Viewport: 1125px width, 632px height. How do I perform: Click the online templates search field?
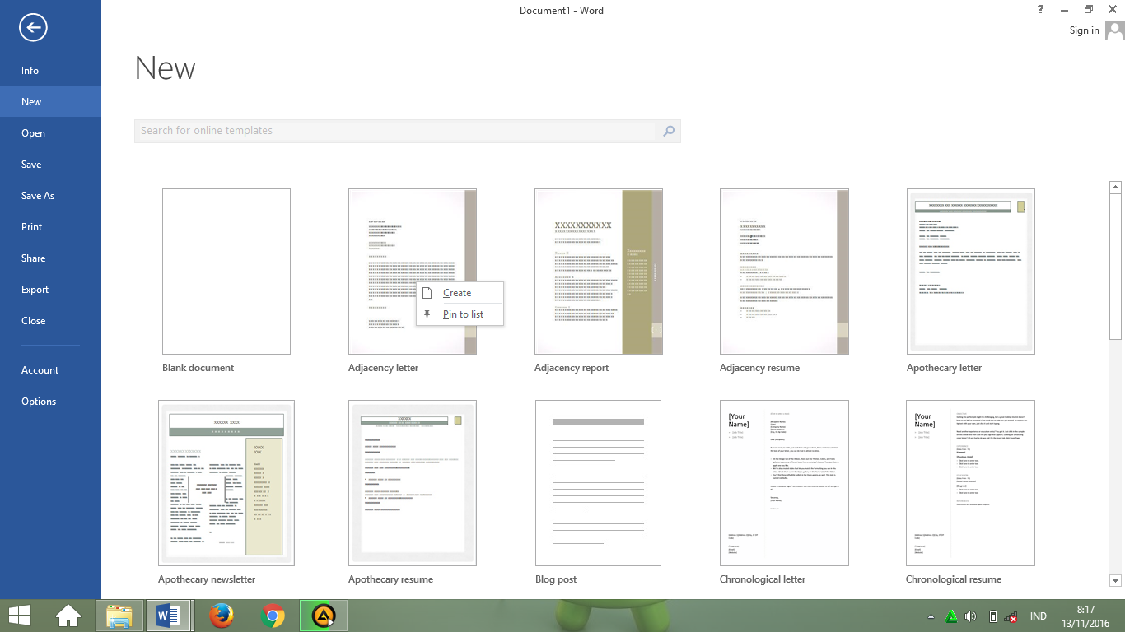click(x=371, y=131)
